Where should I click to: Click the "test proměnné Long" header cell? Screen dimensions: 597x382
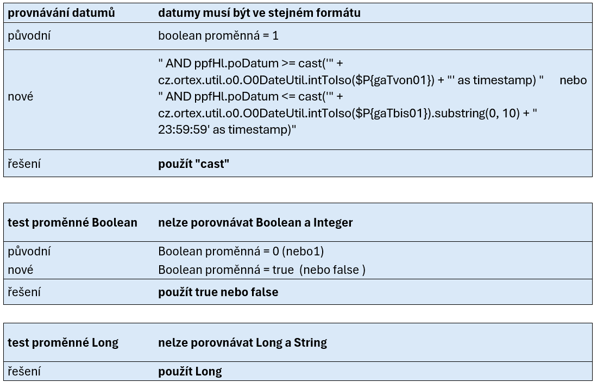point(63,342)
